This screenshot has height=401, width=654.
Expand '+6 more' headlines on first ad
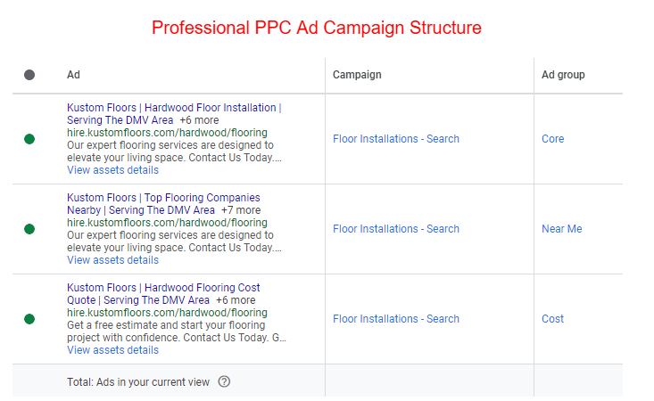point(199,120)
